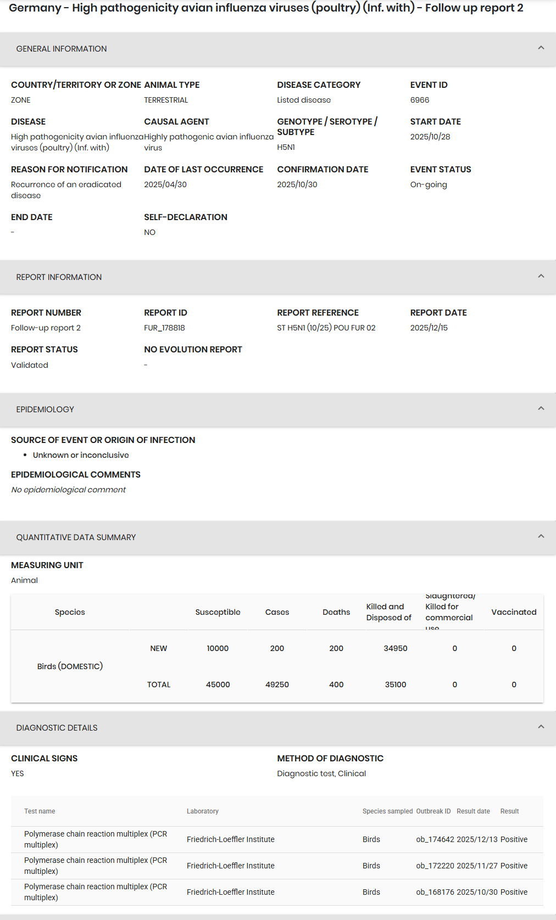The image size is (556, 920).
Task: Select total cases value 49250
Action: 277,685
